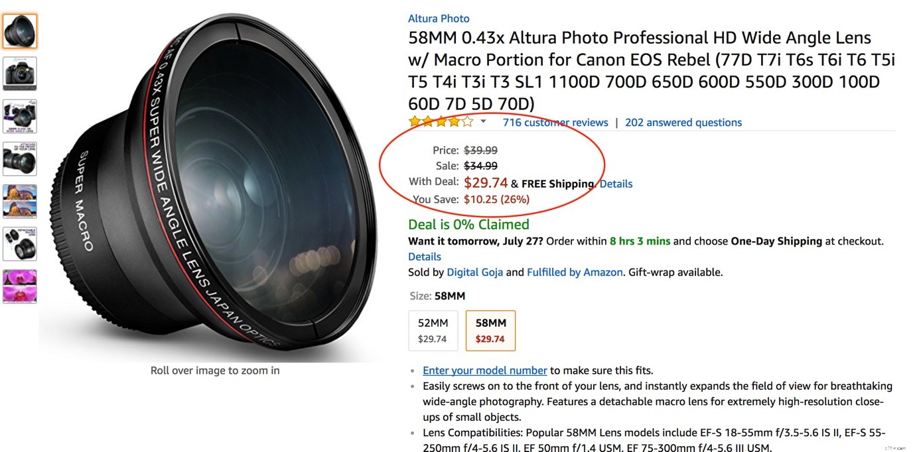Screen dimensions: 915x452
Task: Click the camera body thumbnail image
Action: [20, 74]
